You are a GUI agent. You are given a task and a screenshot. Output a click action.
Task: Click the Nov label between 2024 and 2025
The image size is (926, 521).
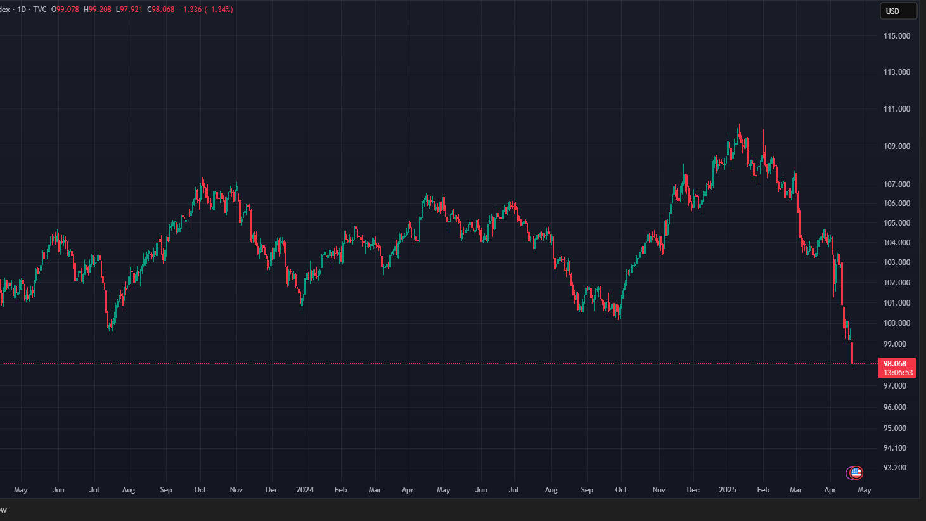[x=659, y=490]
